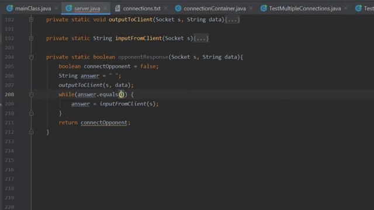This screenshot has width=374, height=210.
Task: Click the while loop end fold marker
Action: (x=31, y=113)
